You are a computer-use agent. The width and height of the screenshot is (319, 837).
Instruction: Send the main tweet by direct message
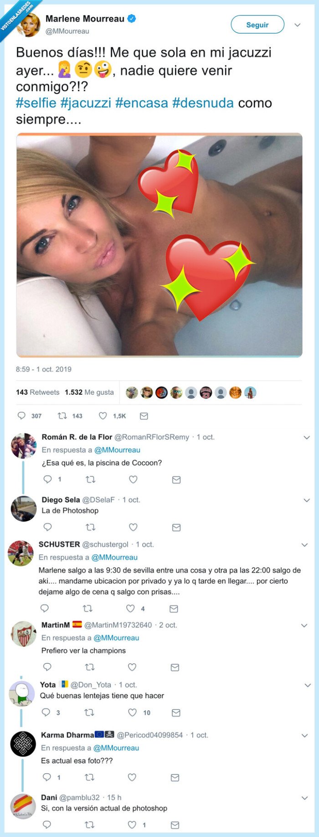tap(144, 416)
